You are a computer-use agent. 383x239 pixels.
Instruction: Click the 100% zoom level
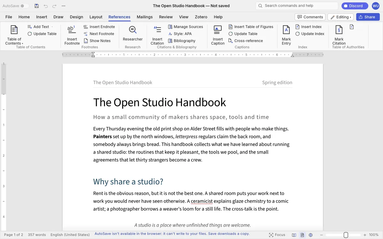click(374, 235)
